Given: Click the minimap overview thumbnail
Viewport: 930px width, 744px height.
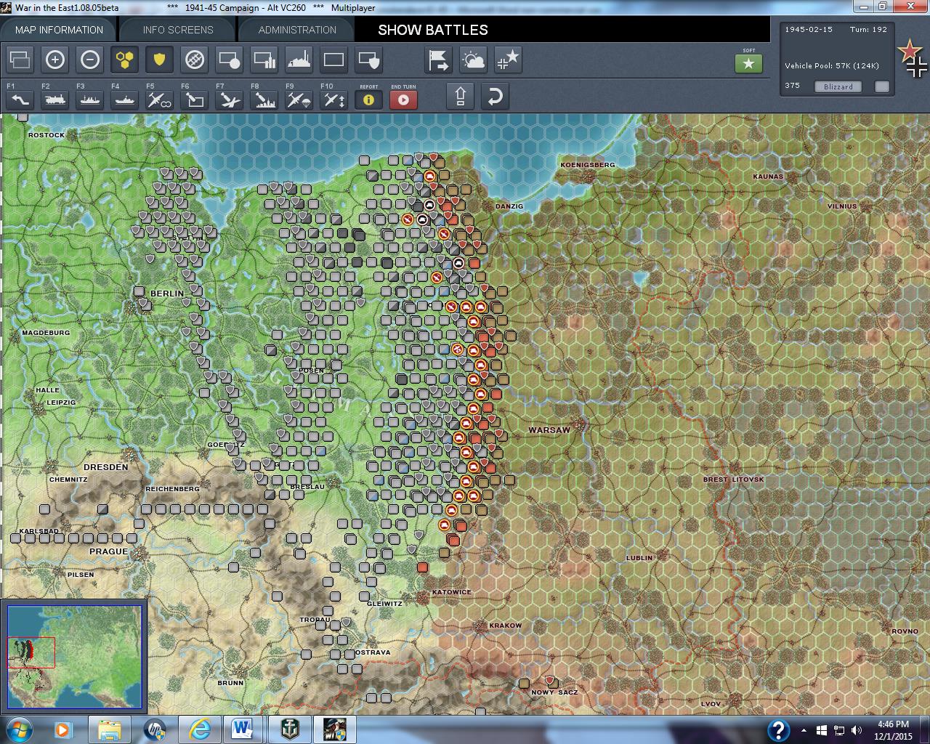Looking at the screenshot, I should pos(75,656).
